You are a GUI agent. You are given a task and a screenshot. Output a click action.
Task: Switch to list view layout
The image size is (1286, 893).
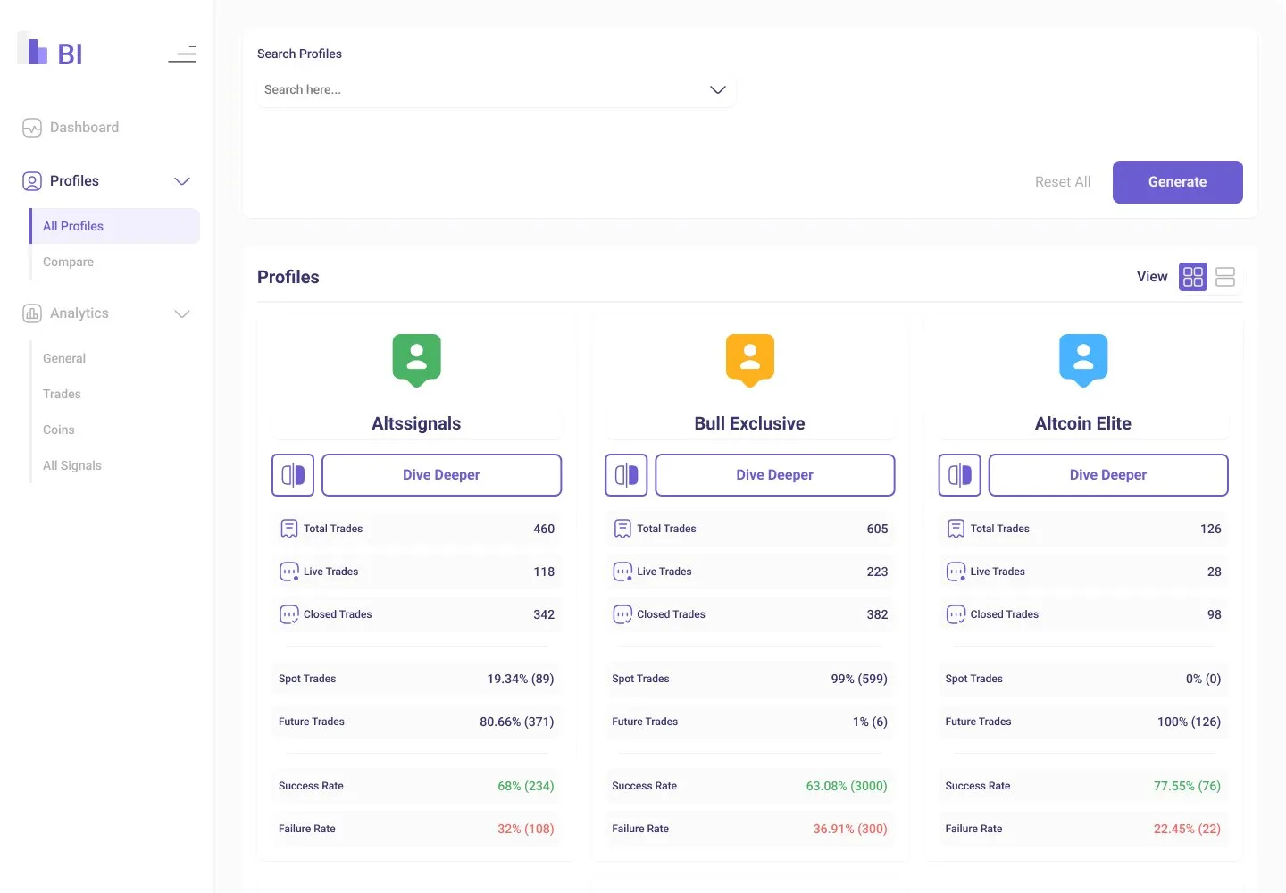point(1225,277)
